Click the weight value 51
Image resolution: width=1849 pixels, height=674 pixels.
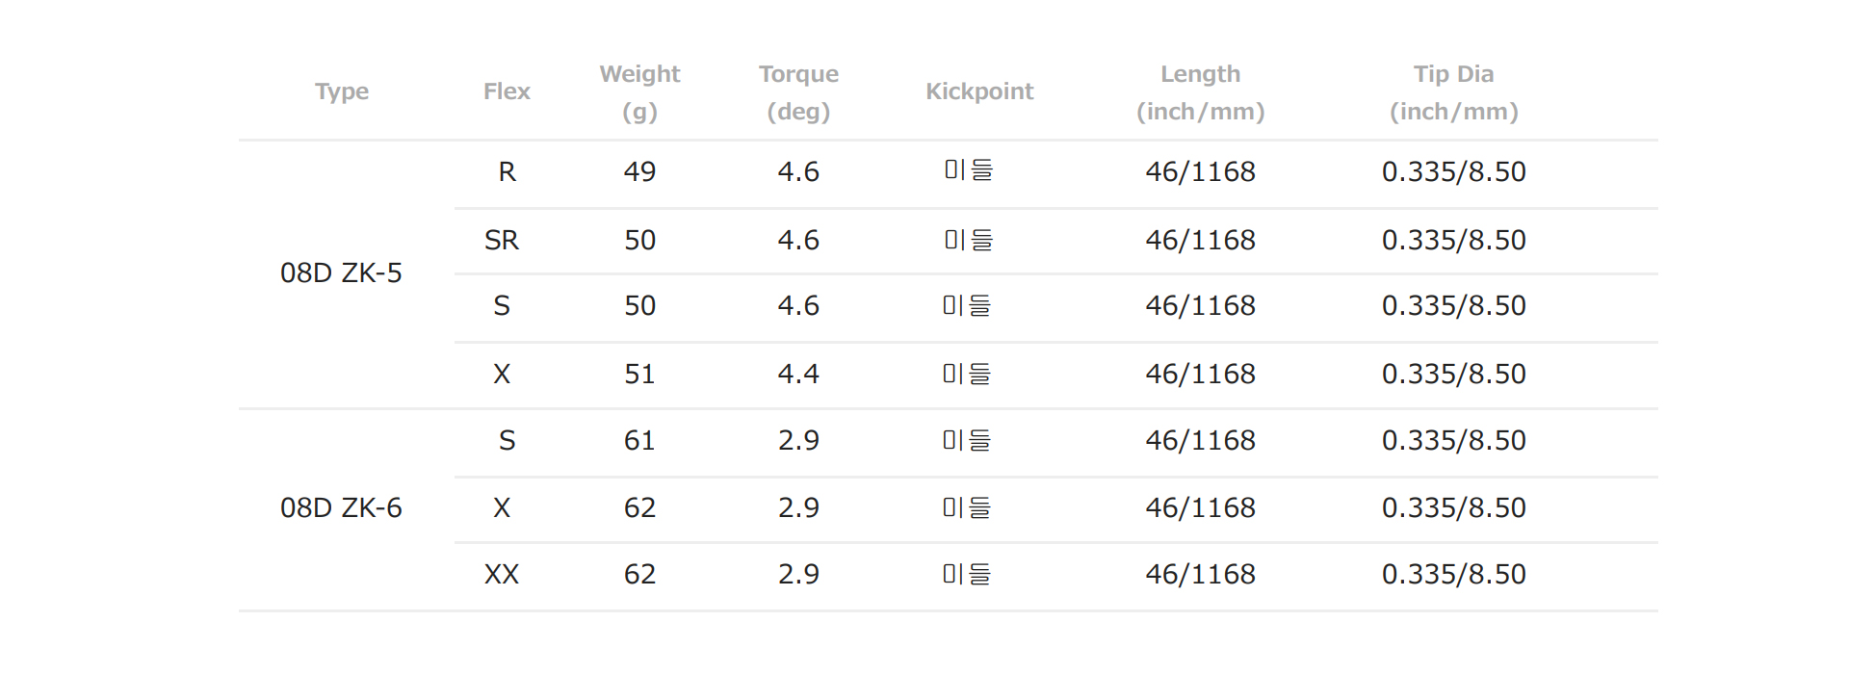tap(639, 375)
